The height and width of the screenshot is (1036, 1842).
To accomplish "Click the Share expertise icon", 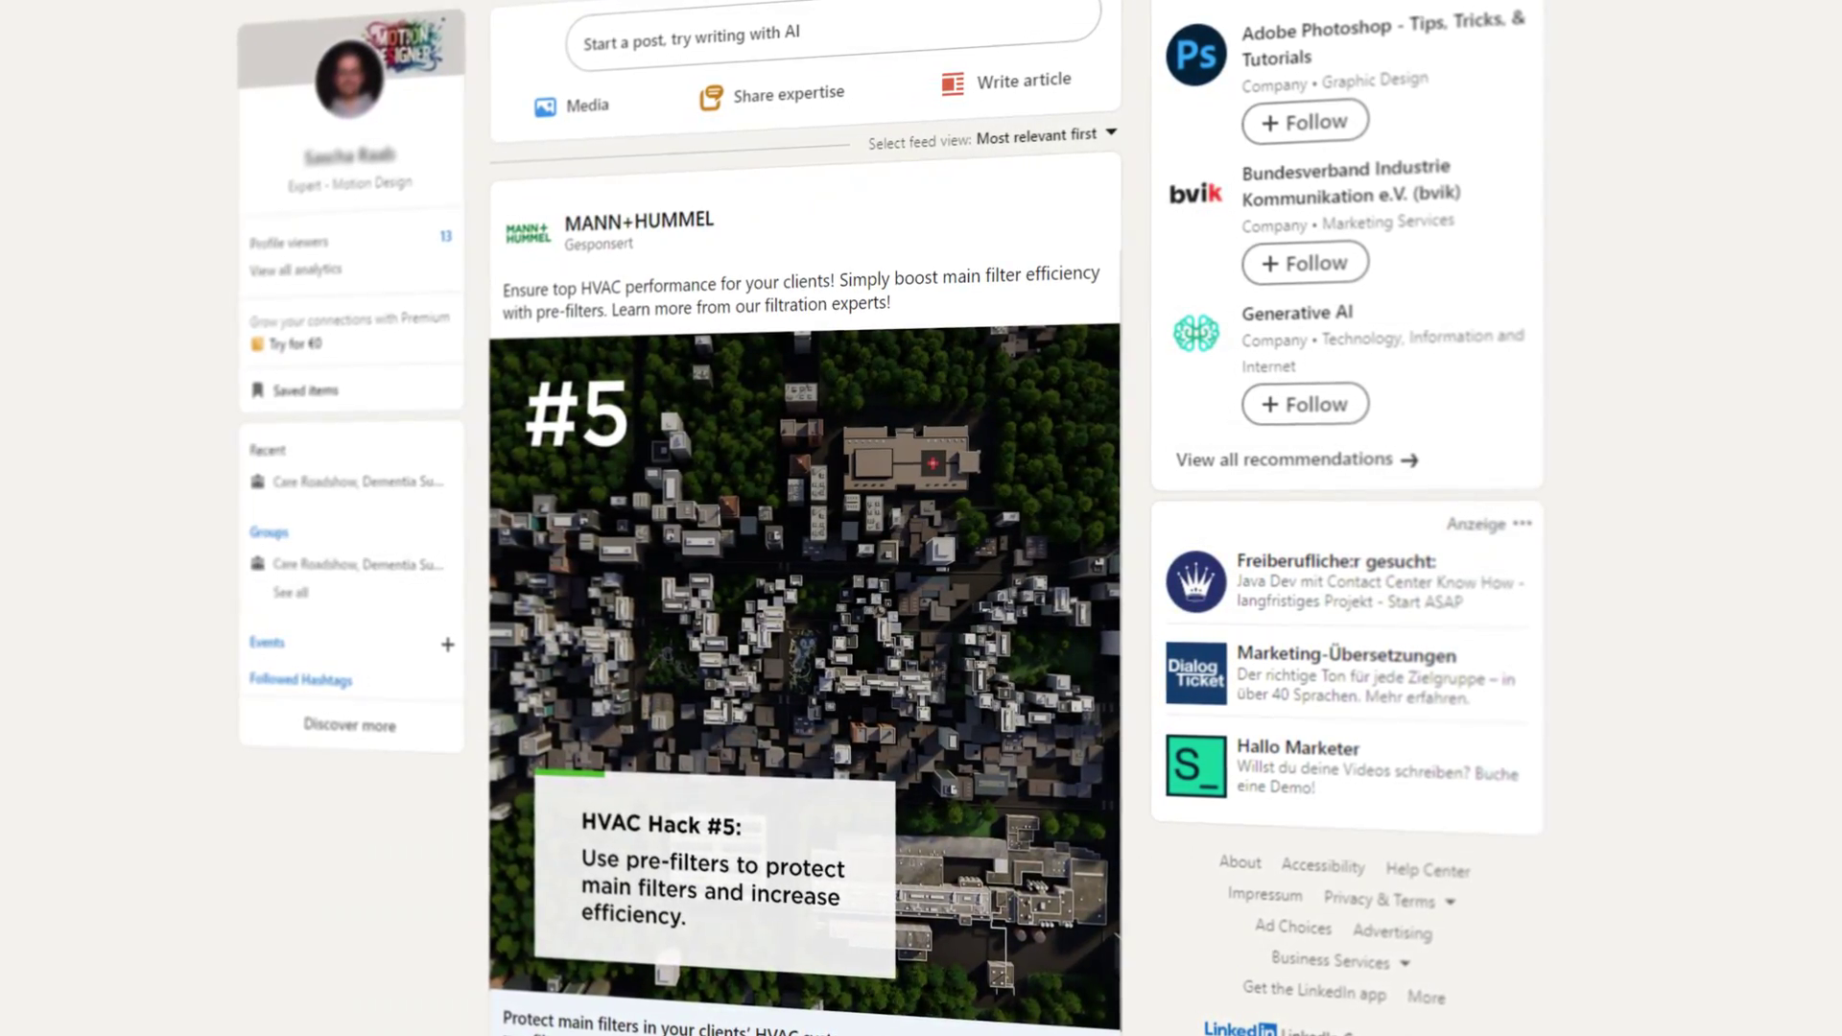I will point(711,98).
